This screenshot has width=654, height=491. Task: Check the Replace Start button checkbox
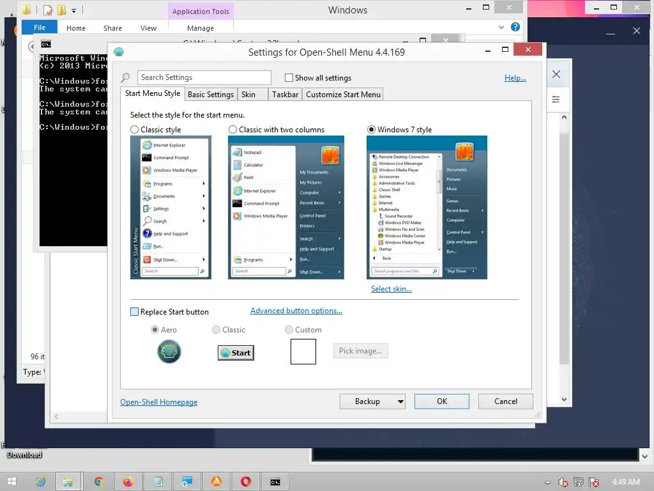pos(134,312)
